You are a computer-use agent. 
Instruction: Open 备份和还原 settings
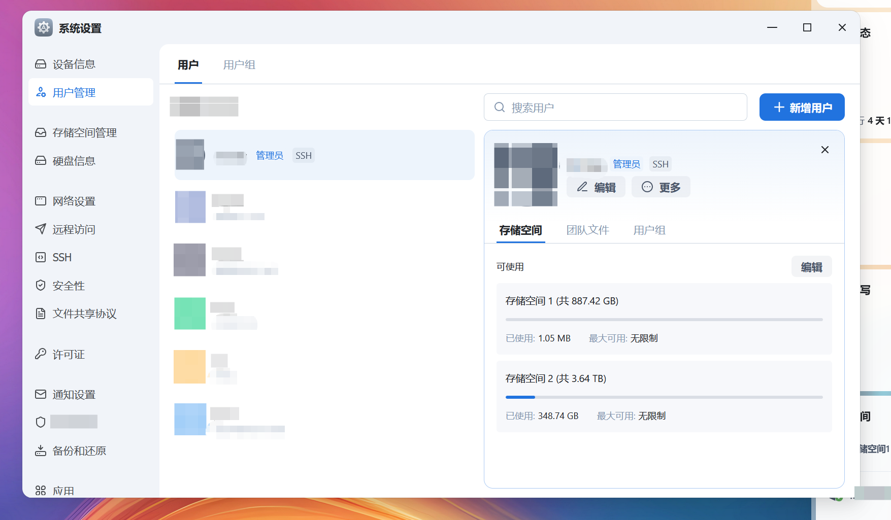coord(79,450)
